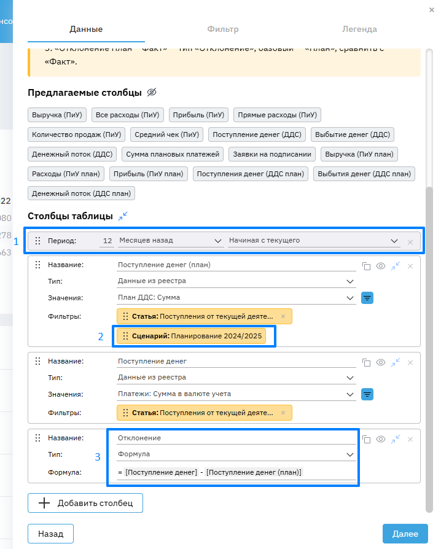The height and width of the screenshot is (549, 441).
Task: Remove the 'Отклонение' column with its X icon
Action: [x=410, y=439]
